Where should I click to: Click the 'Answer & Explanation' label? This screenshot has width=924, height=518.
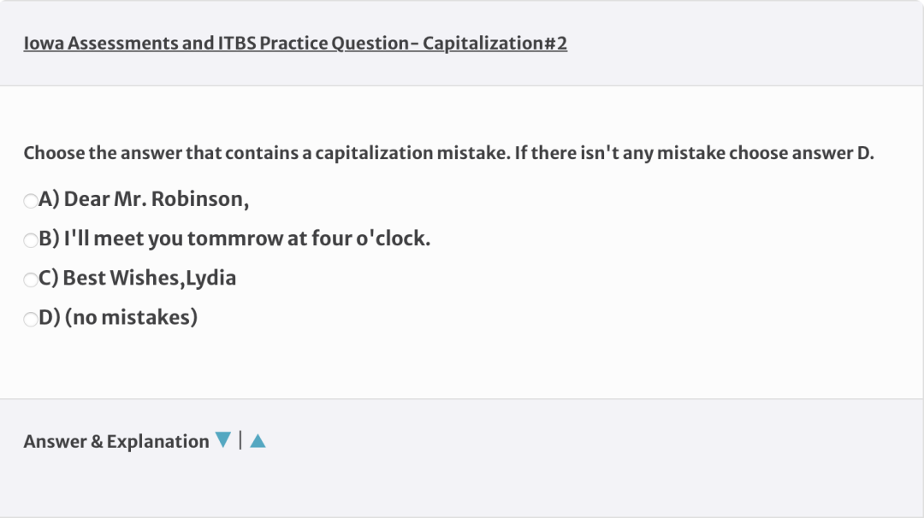click(116, 441)
